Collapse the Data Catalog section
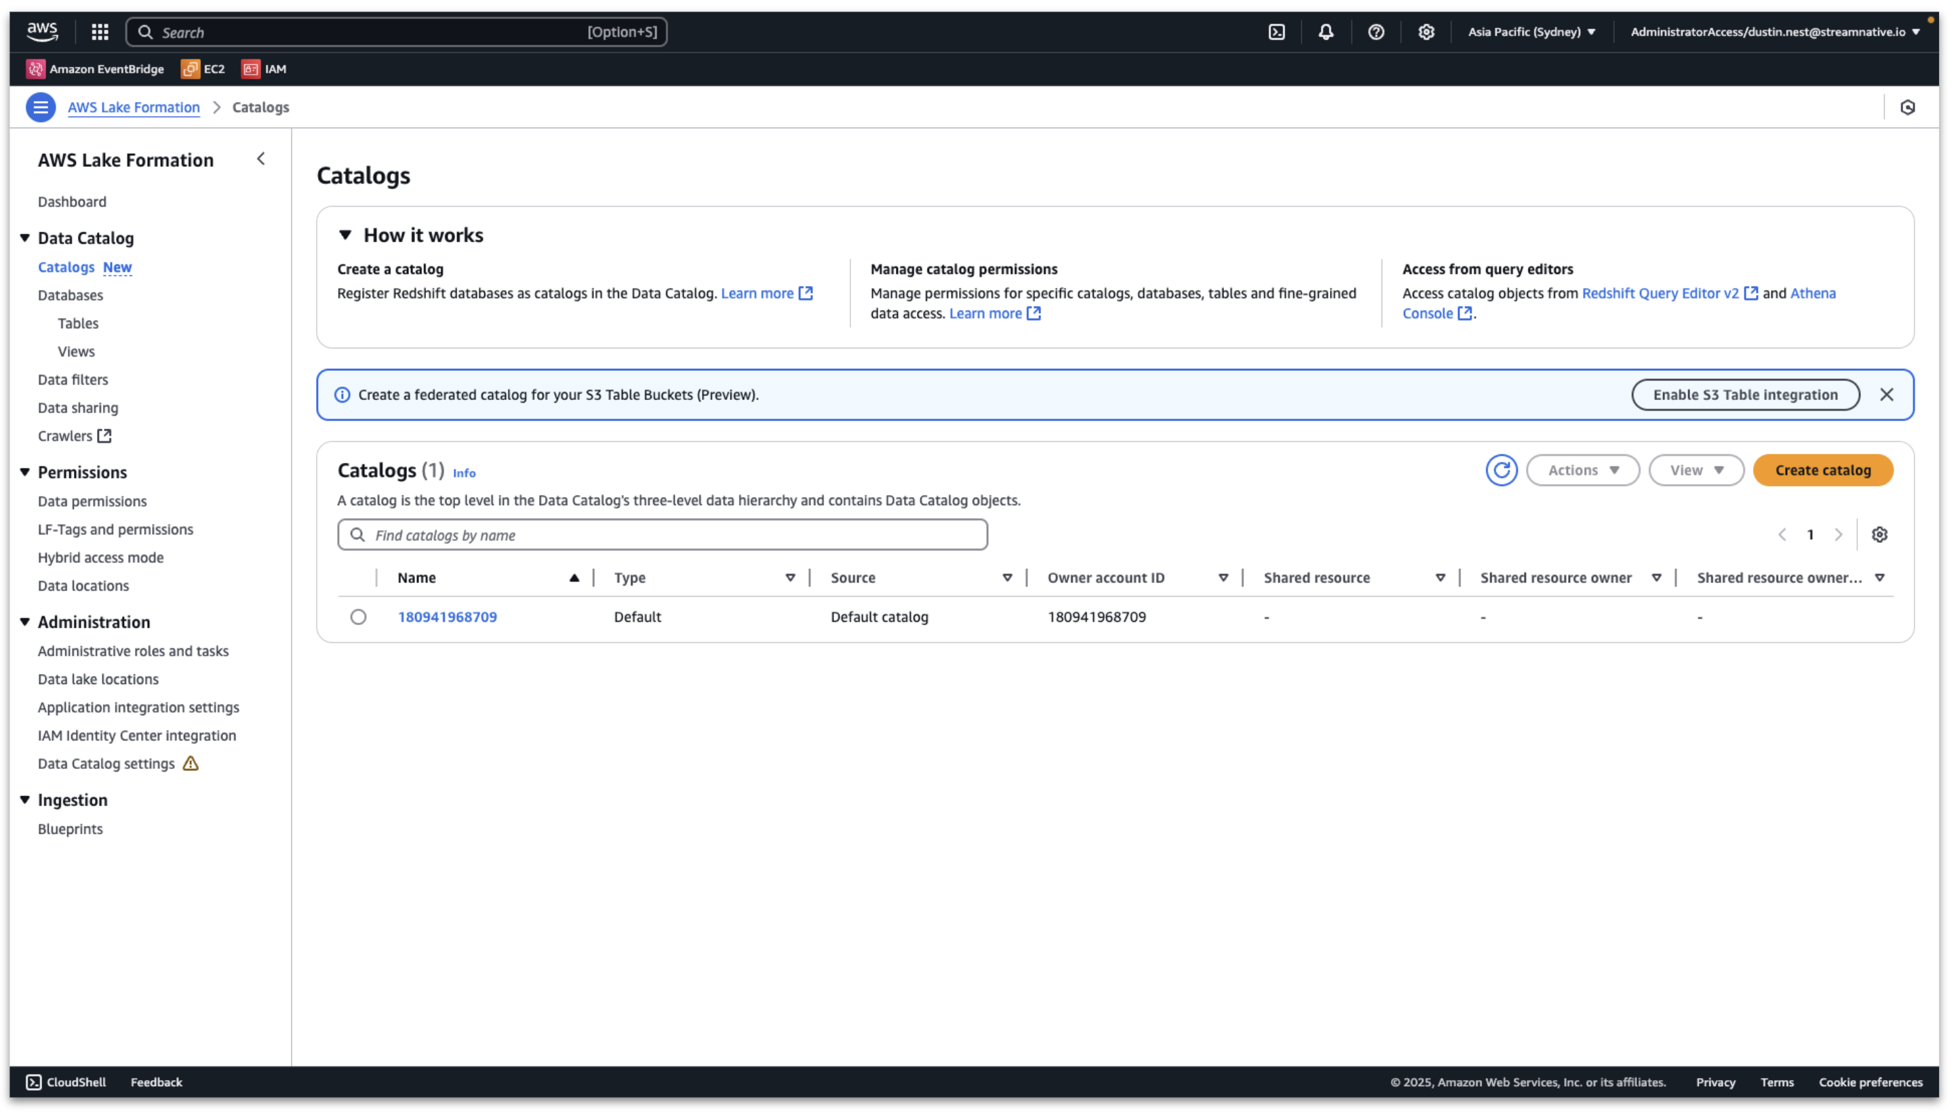 [x=24, y=237]
